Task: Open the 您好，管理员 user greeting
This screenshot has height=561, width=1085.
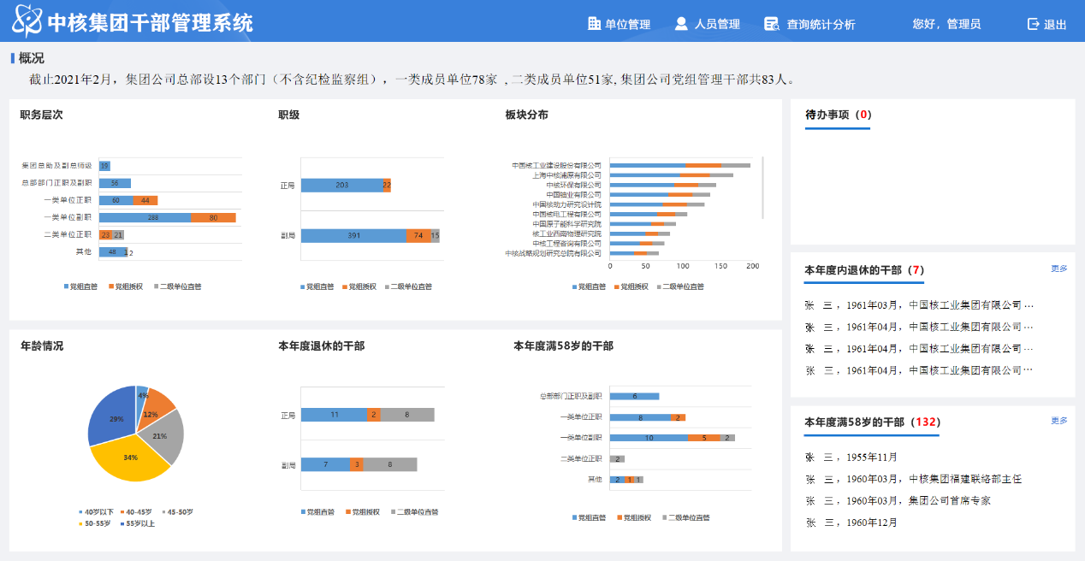Action: tap(946, 24)
